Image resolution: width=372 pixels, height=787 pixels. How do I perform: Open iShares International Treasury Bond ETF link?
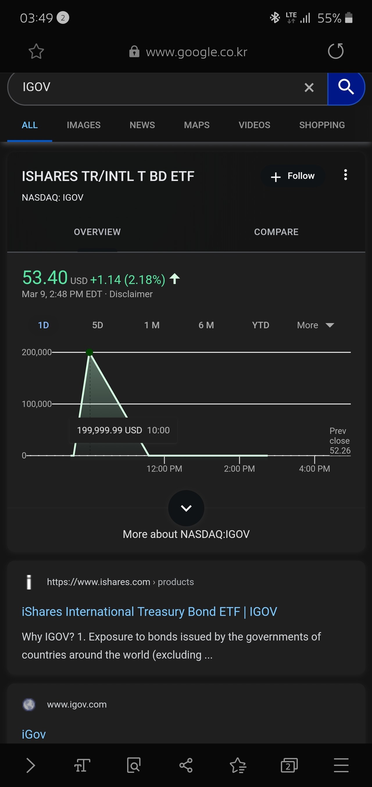pos(149,612)
